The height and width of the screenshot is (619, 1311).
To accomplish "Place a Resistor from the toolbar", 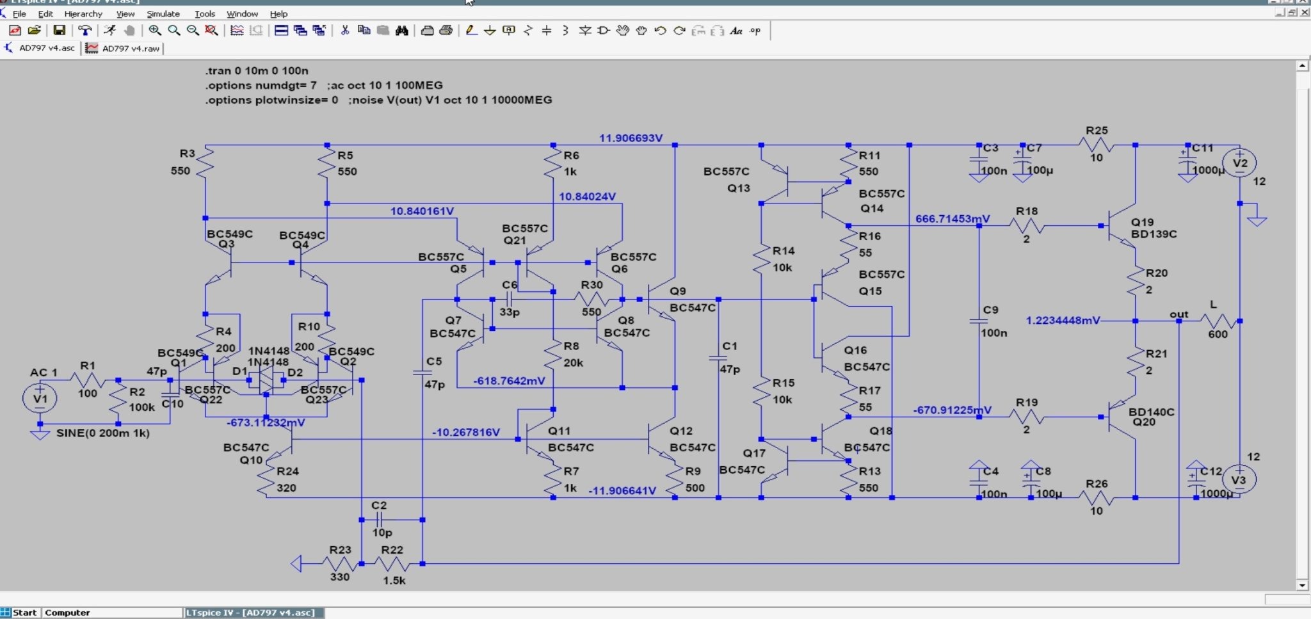I will pos(528,30).
